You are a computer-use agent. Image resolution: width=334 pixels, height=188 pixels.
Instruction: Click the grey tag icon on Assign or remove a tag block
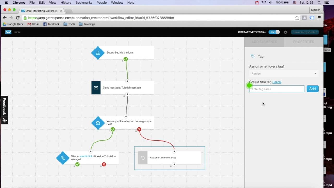pyautogui.click(x=143, y=158)
